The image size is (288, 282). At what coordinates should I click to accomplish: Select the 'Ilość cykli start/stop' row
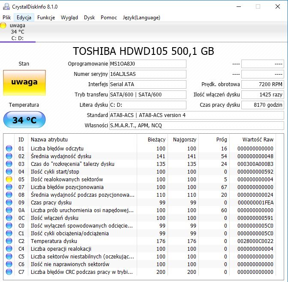(x=140, y=171)
